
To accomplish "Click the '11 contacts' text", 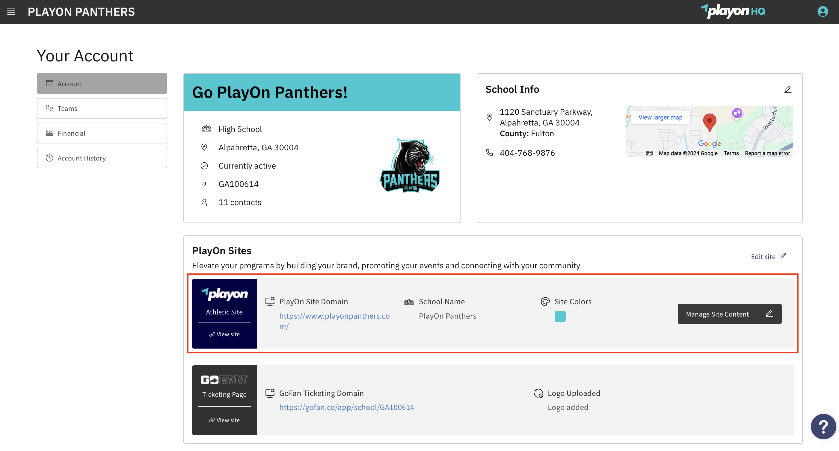I will tap(240, 202).
